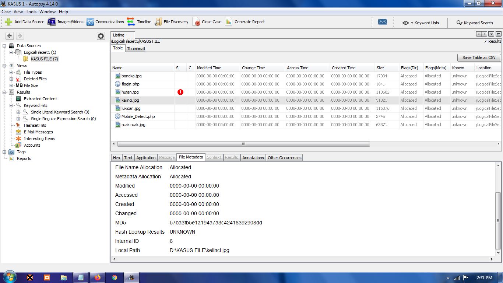Expand the Tags tree node

click(4, 152)
